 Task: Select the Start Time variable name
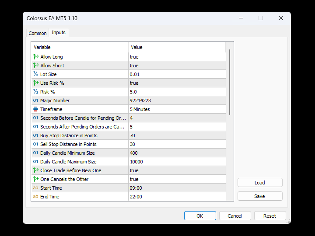(51, 188)
